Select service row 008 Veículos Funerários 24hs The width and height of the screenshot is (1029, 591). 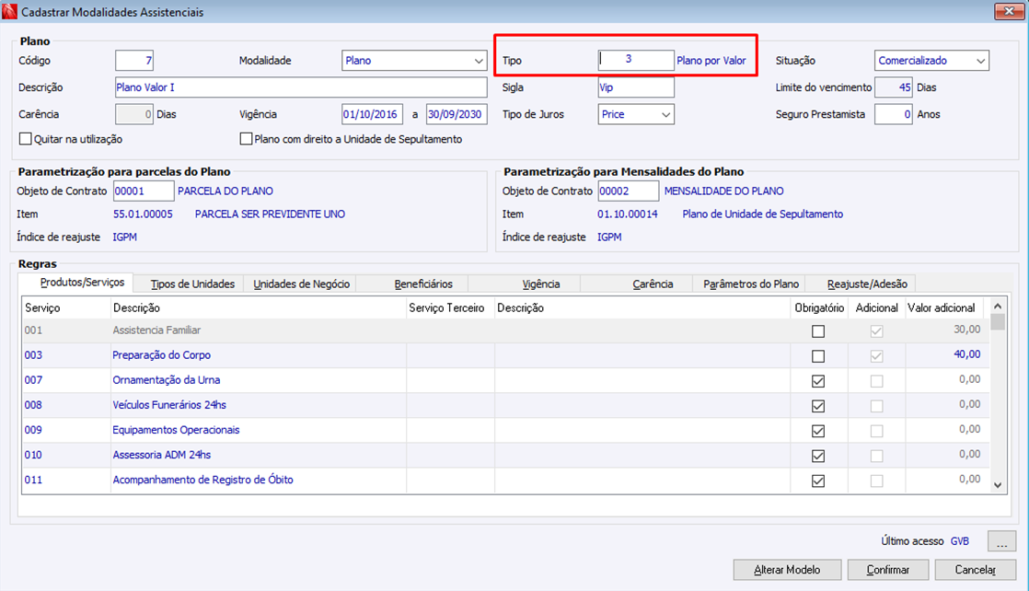coord(505,405)
